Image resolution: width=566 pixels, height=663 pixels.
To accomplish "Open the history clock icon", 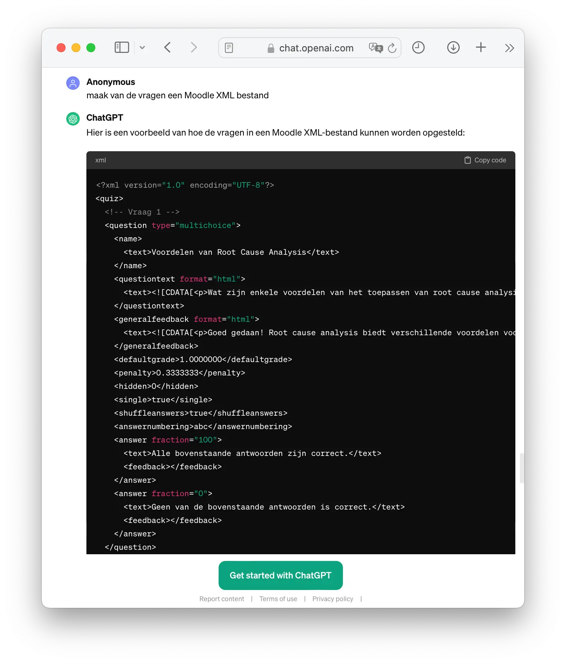I will (419, 48).
